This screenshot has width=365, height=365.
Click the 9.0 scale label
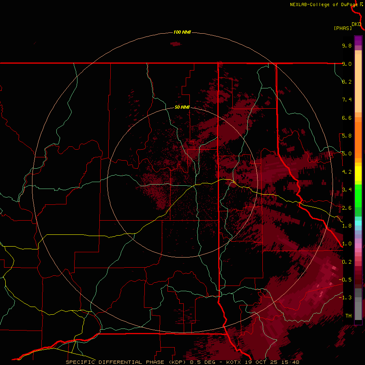[347, 64]
